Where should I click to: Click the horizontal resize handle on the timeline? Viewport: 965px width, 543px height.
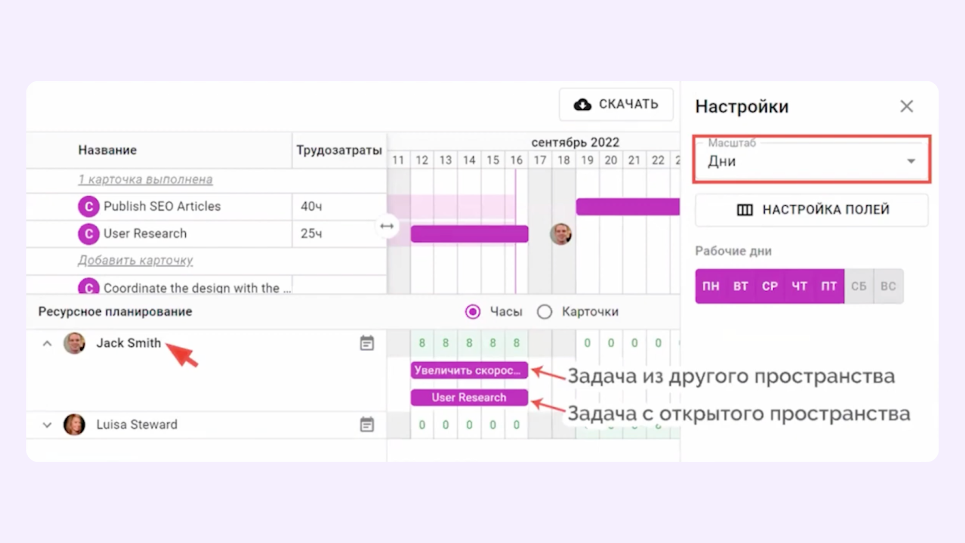386,225
